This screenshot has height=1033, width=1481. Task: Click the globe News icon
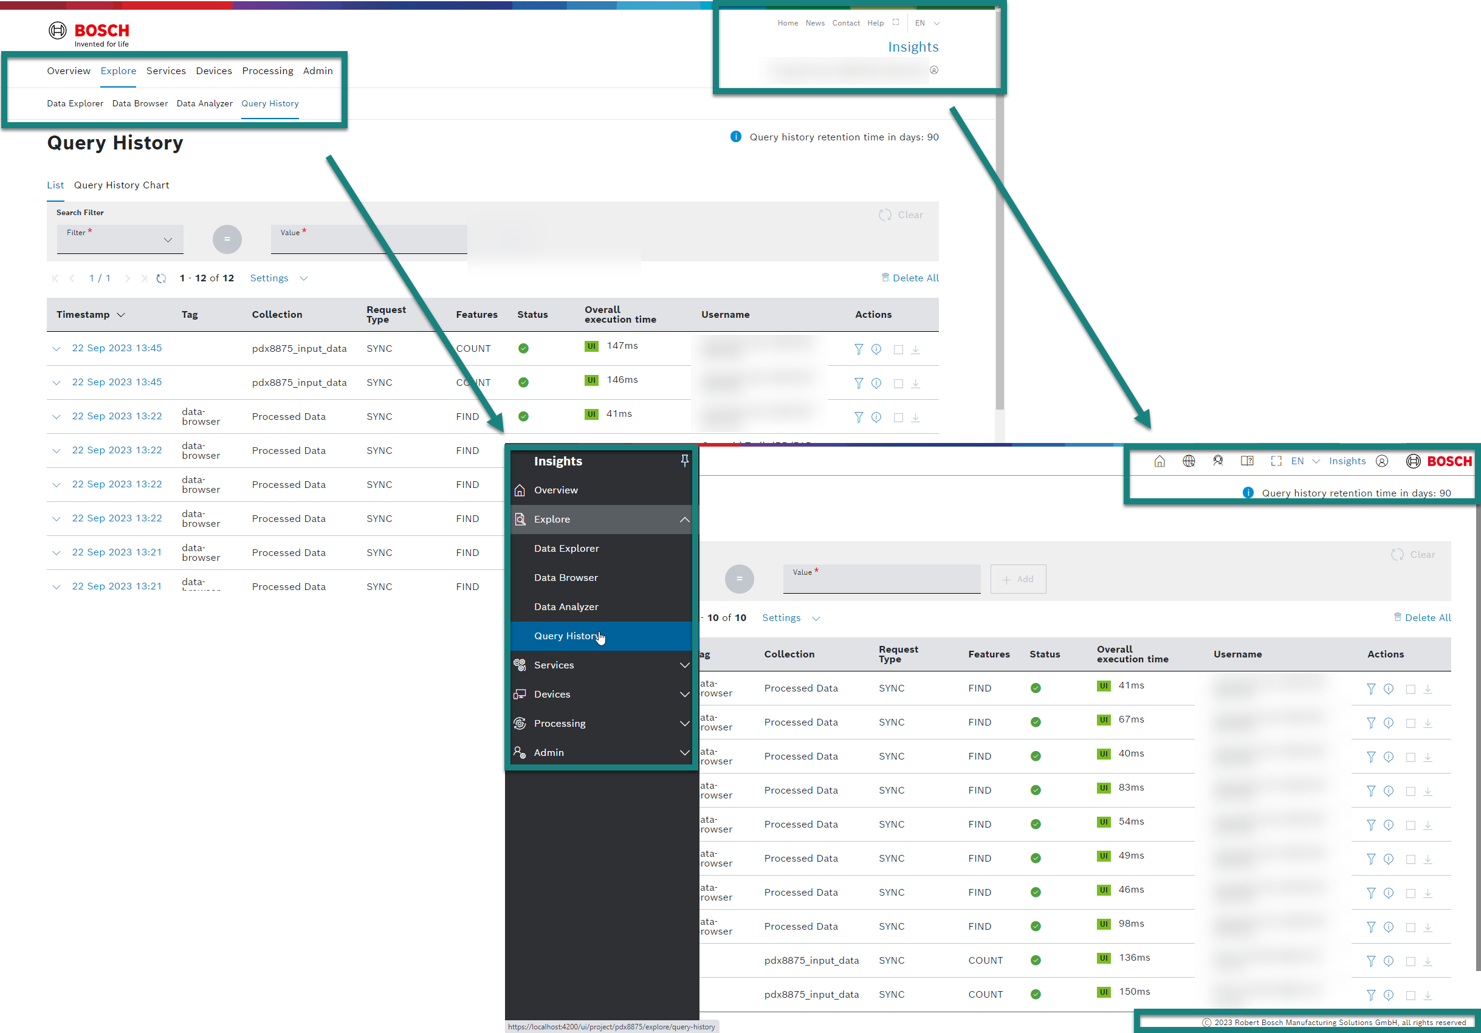point(1188,461)
